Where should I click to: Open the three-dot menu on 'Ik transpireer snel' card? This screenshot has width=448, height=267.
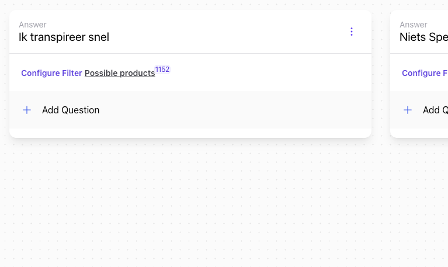(352, 32)
